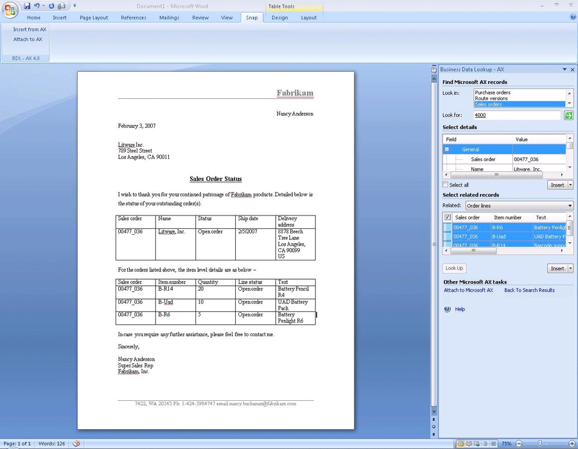Follow the Back To Search Results link

(529, 291)
